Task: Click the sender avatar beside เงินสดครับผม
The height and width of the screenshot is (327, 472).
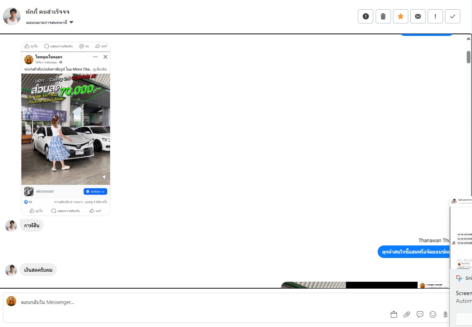Action: point(11,270)
